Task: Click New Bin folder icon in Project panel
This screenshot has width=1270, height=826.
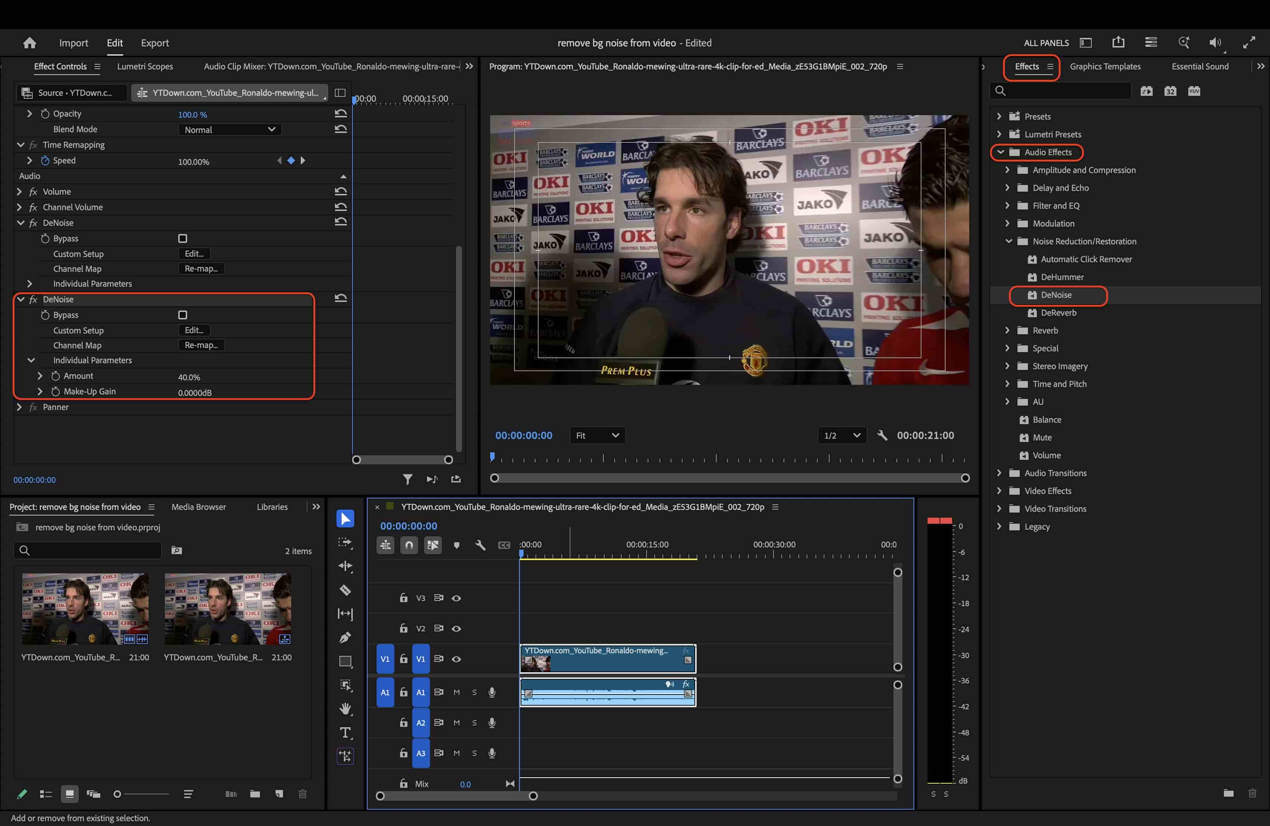Action: (255, 794)
